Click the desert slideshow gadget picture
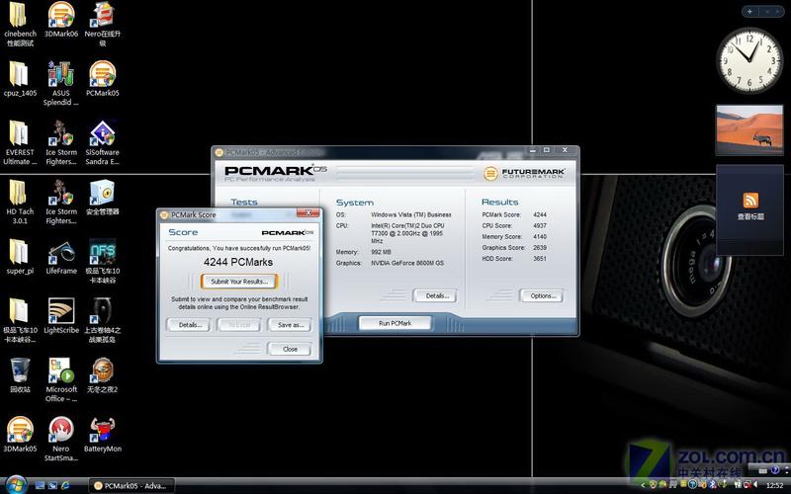The image size is (791, 494). (749, 130)
